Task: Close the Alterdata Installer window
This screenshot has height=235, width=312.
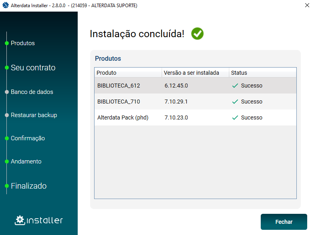Action: (307, 5)
